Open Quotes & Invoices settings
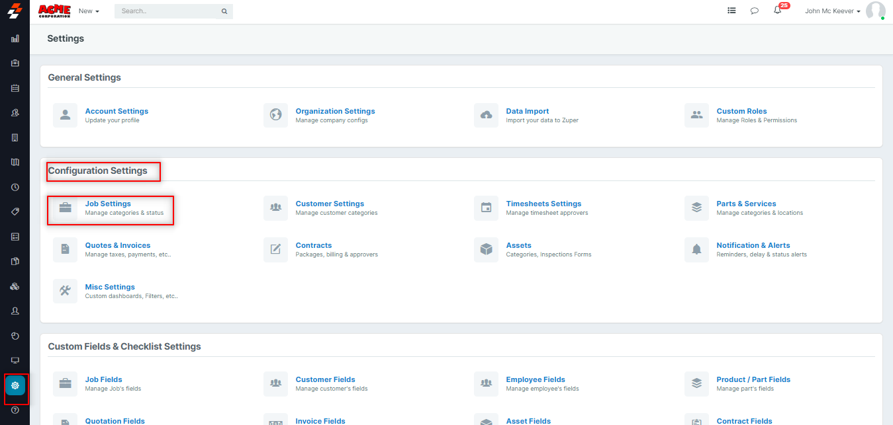The width and height of the screenshot is (893, 425). (x=118, y=245)
